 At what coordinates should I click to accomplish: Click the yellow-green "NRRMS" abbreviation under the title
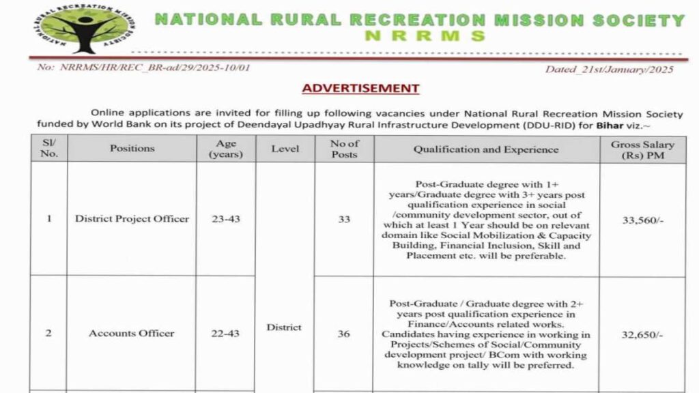(x=425, y=36)
